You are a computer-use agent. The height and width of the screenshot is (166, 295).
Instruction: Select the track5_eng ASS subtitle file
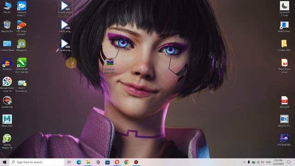point(65,26)
